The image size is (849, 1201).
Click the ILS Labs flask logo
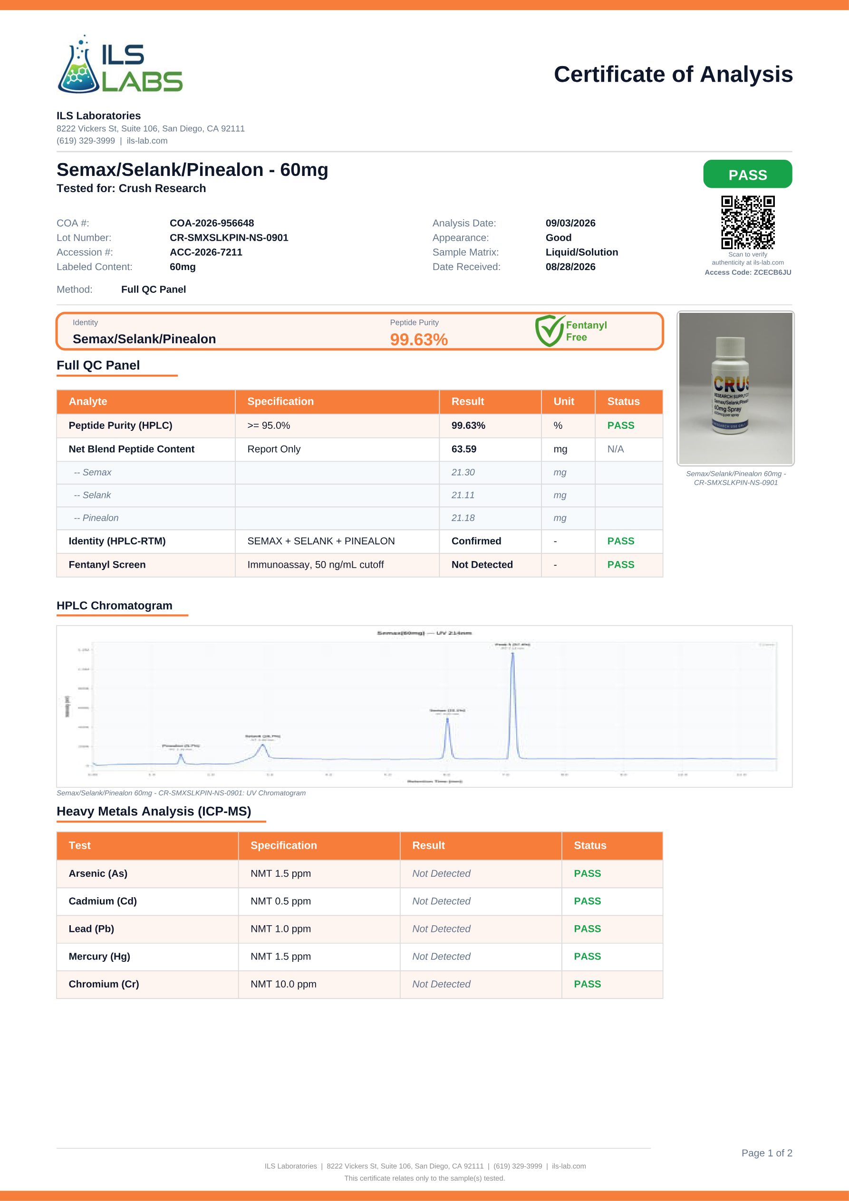click(120, 64)
